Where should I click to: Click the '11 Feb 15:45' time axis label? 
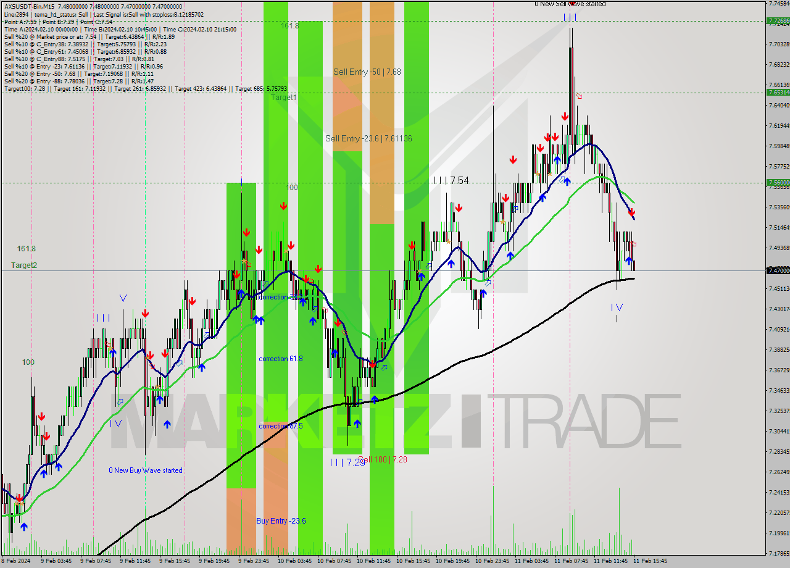pyautogui.click(x=650, y=561)
